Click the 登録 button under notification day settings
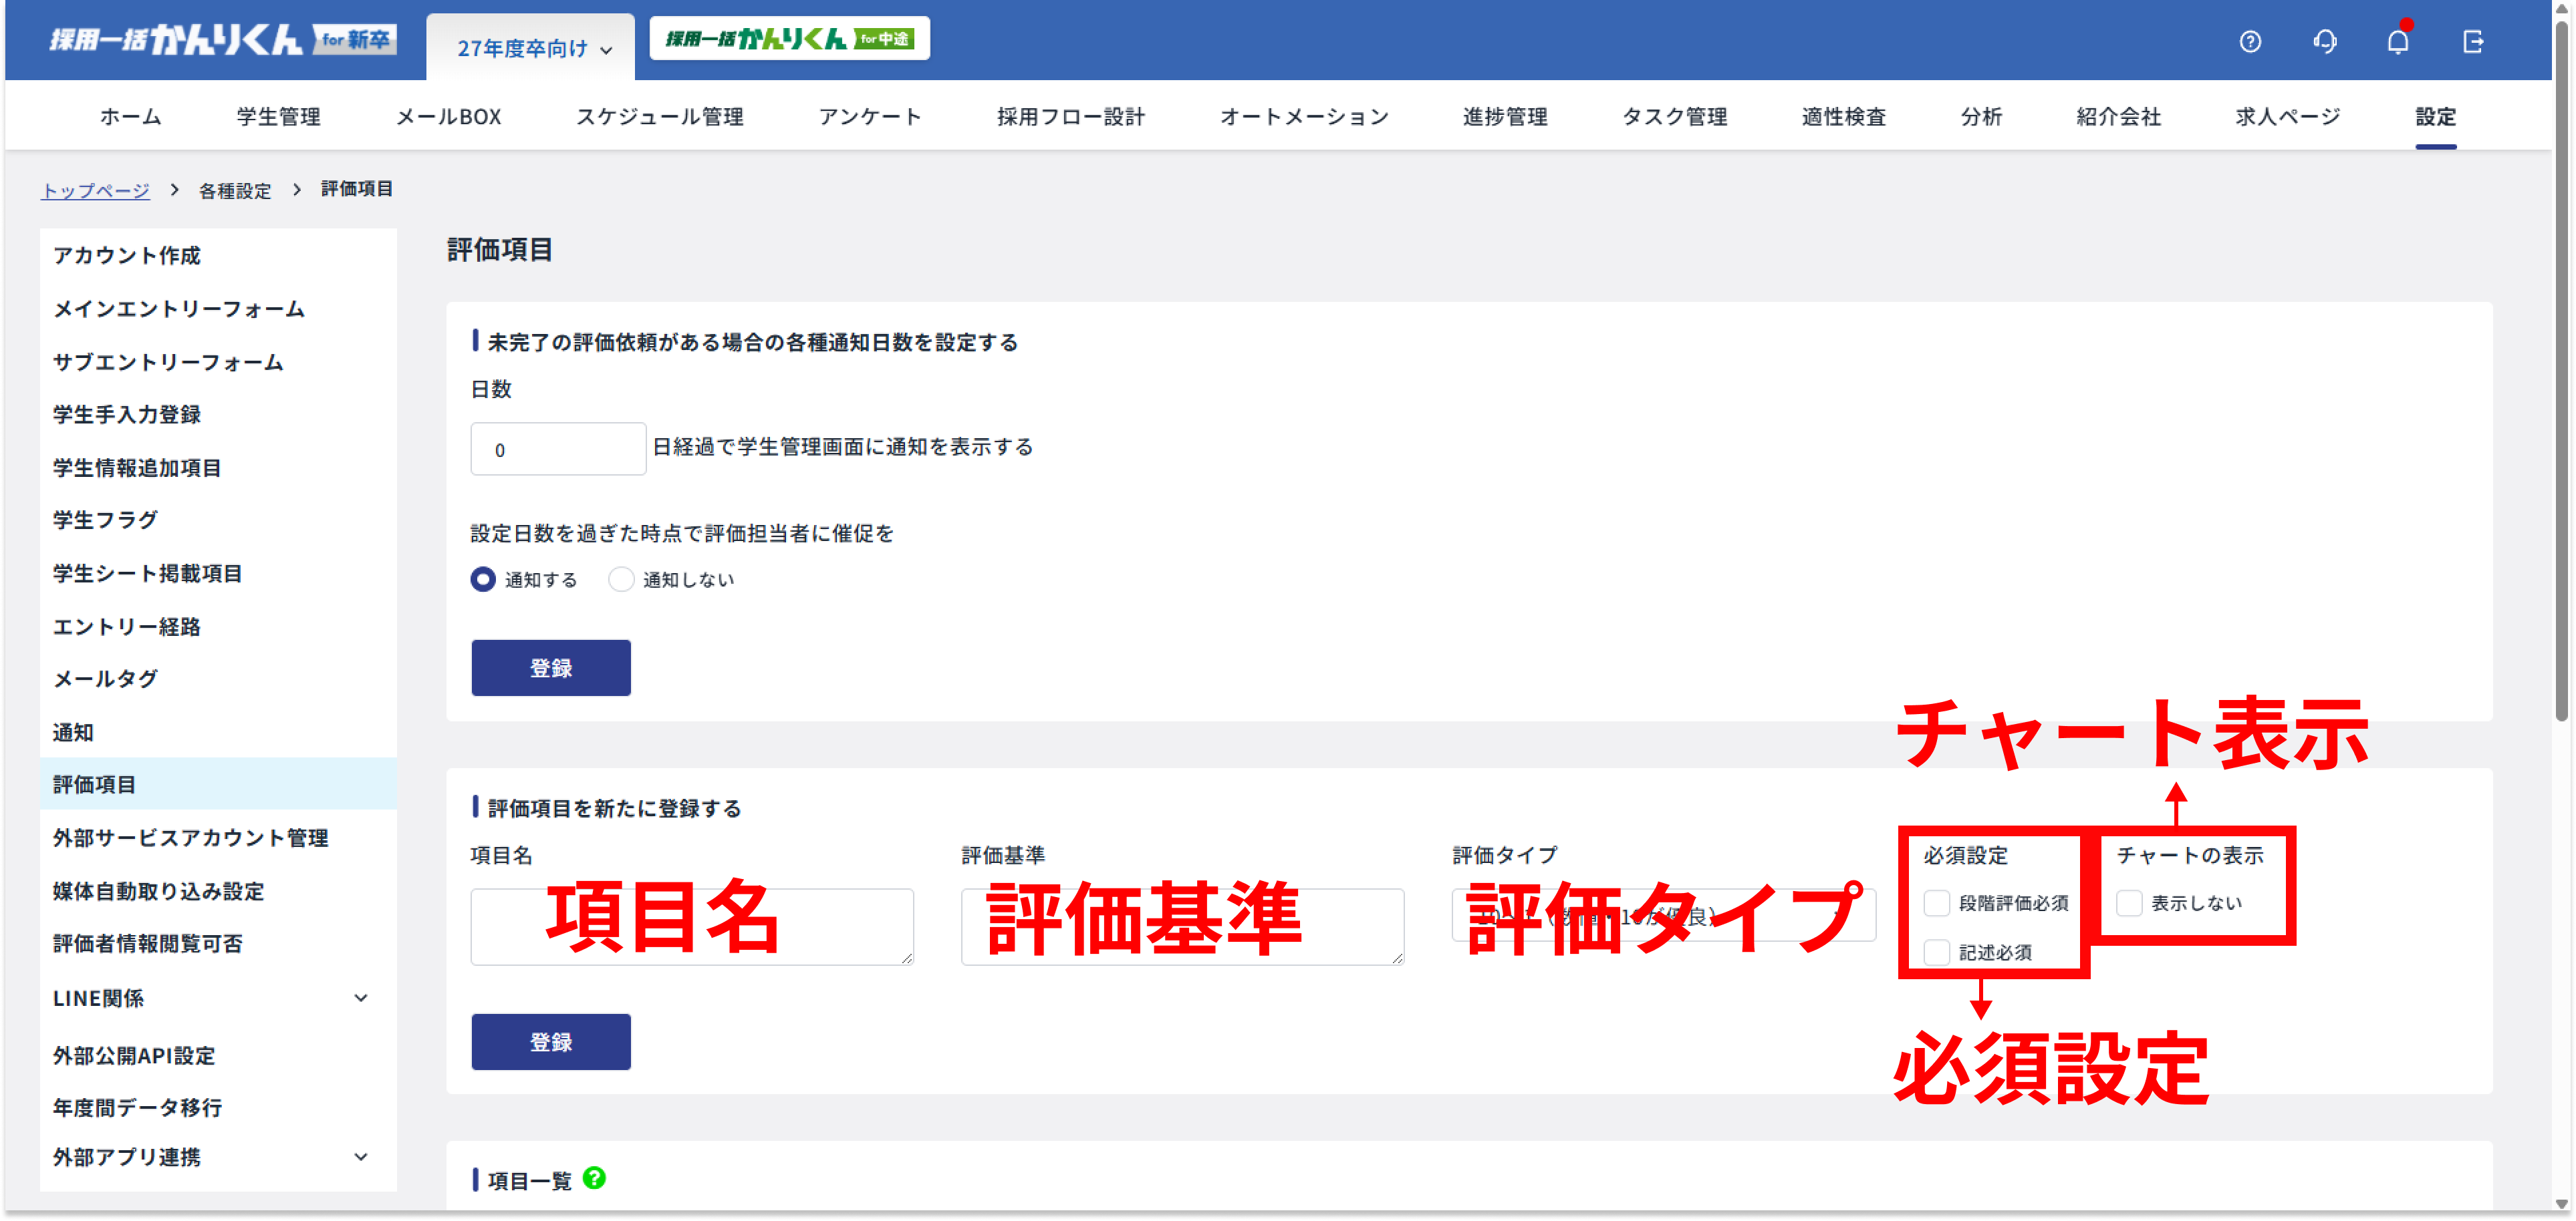The height and width of the screenshot is (1221, 2576). coord(550,667)
